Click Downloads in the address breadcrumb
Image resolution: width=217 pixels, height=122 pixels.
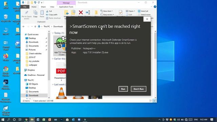pos(58,26)
